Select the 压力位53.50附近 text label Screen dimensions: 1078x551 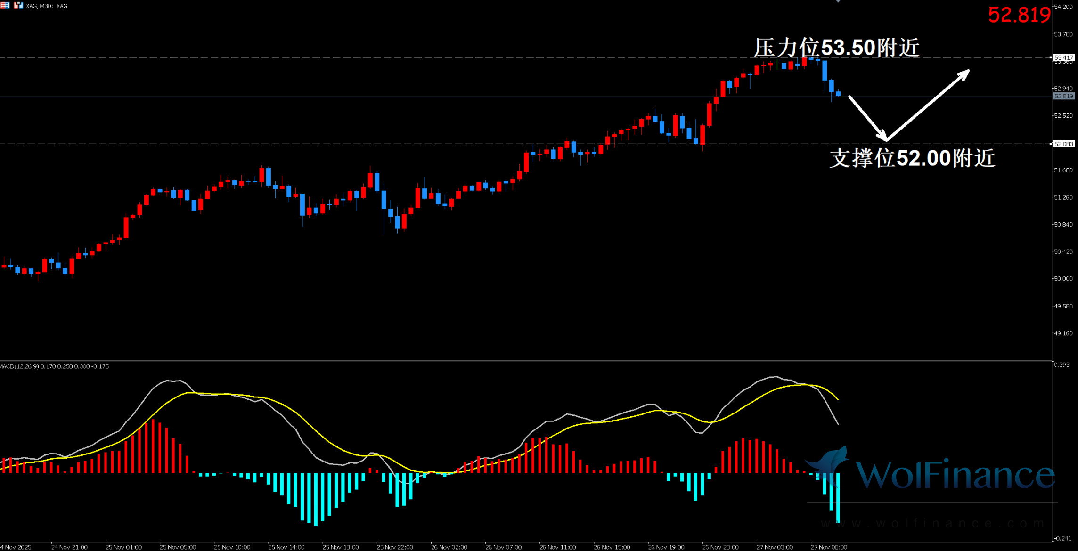click(x=837, y=48)
